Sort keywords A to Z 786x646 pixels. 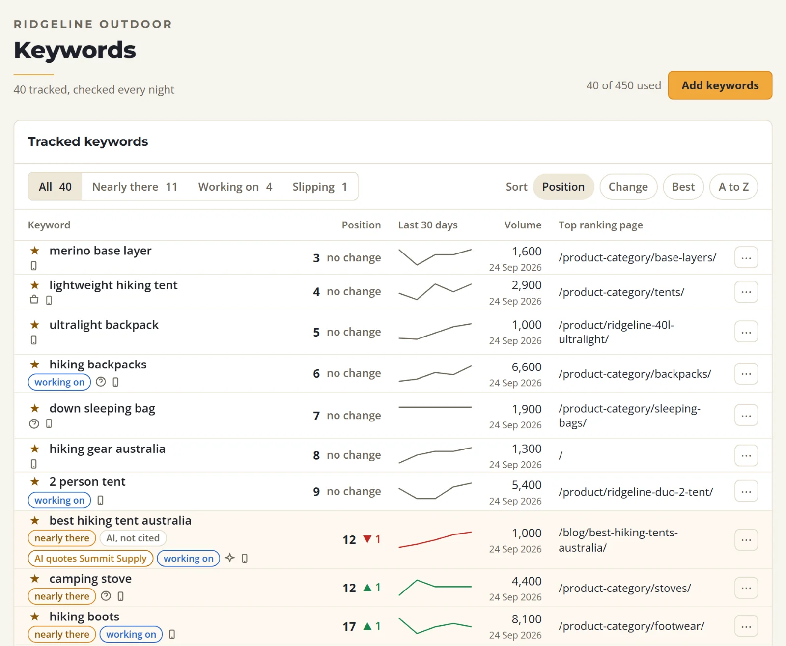tap(733, 187)
